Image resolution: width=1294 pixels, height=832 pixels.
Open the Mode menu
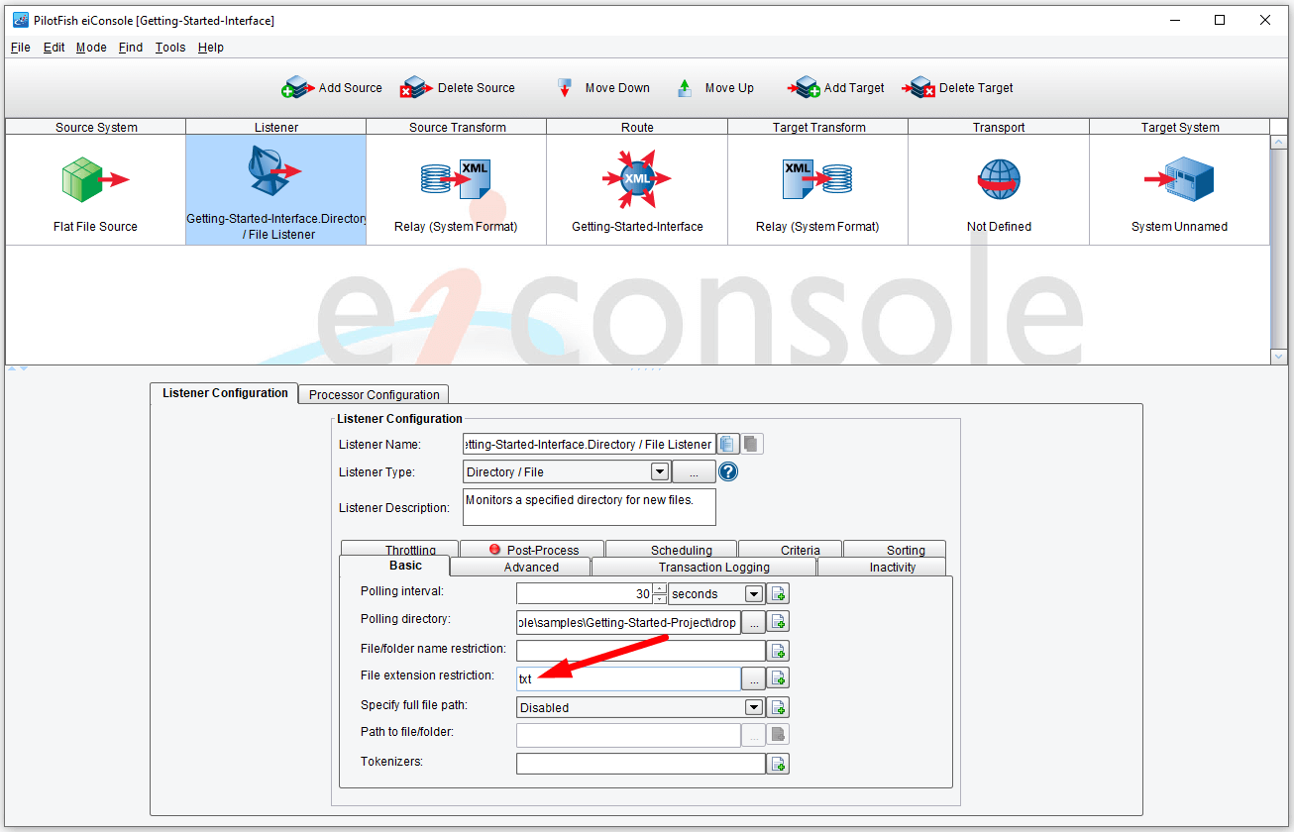point(91,48)
